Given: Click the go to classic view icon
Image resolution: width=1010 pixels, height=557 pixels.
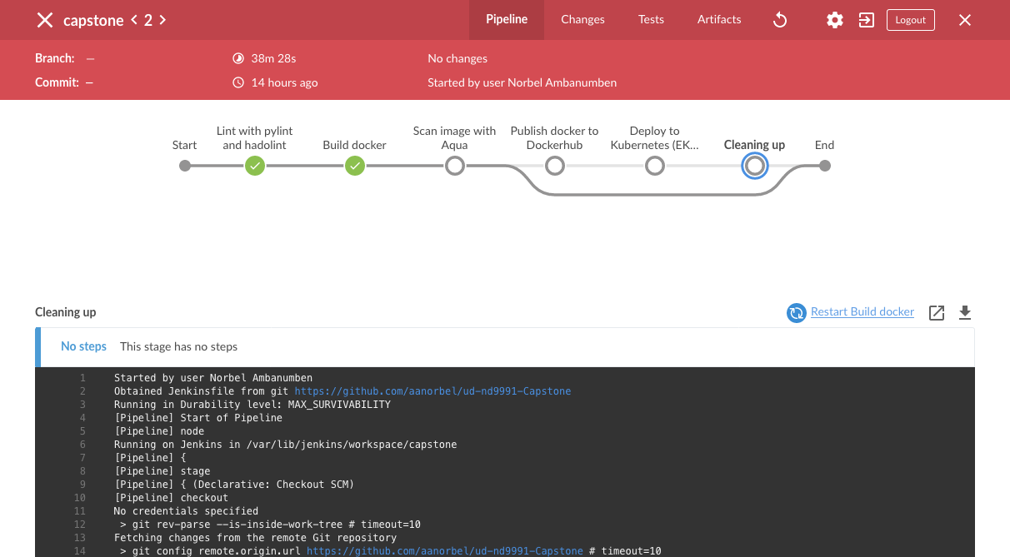Looking at the screenshot, I should point(867,20).
